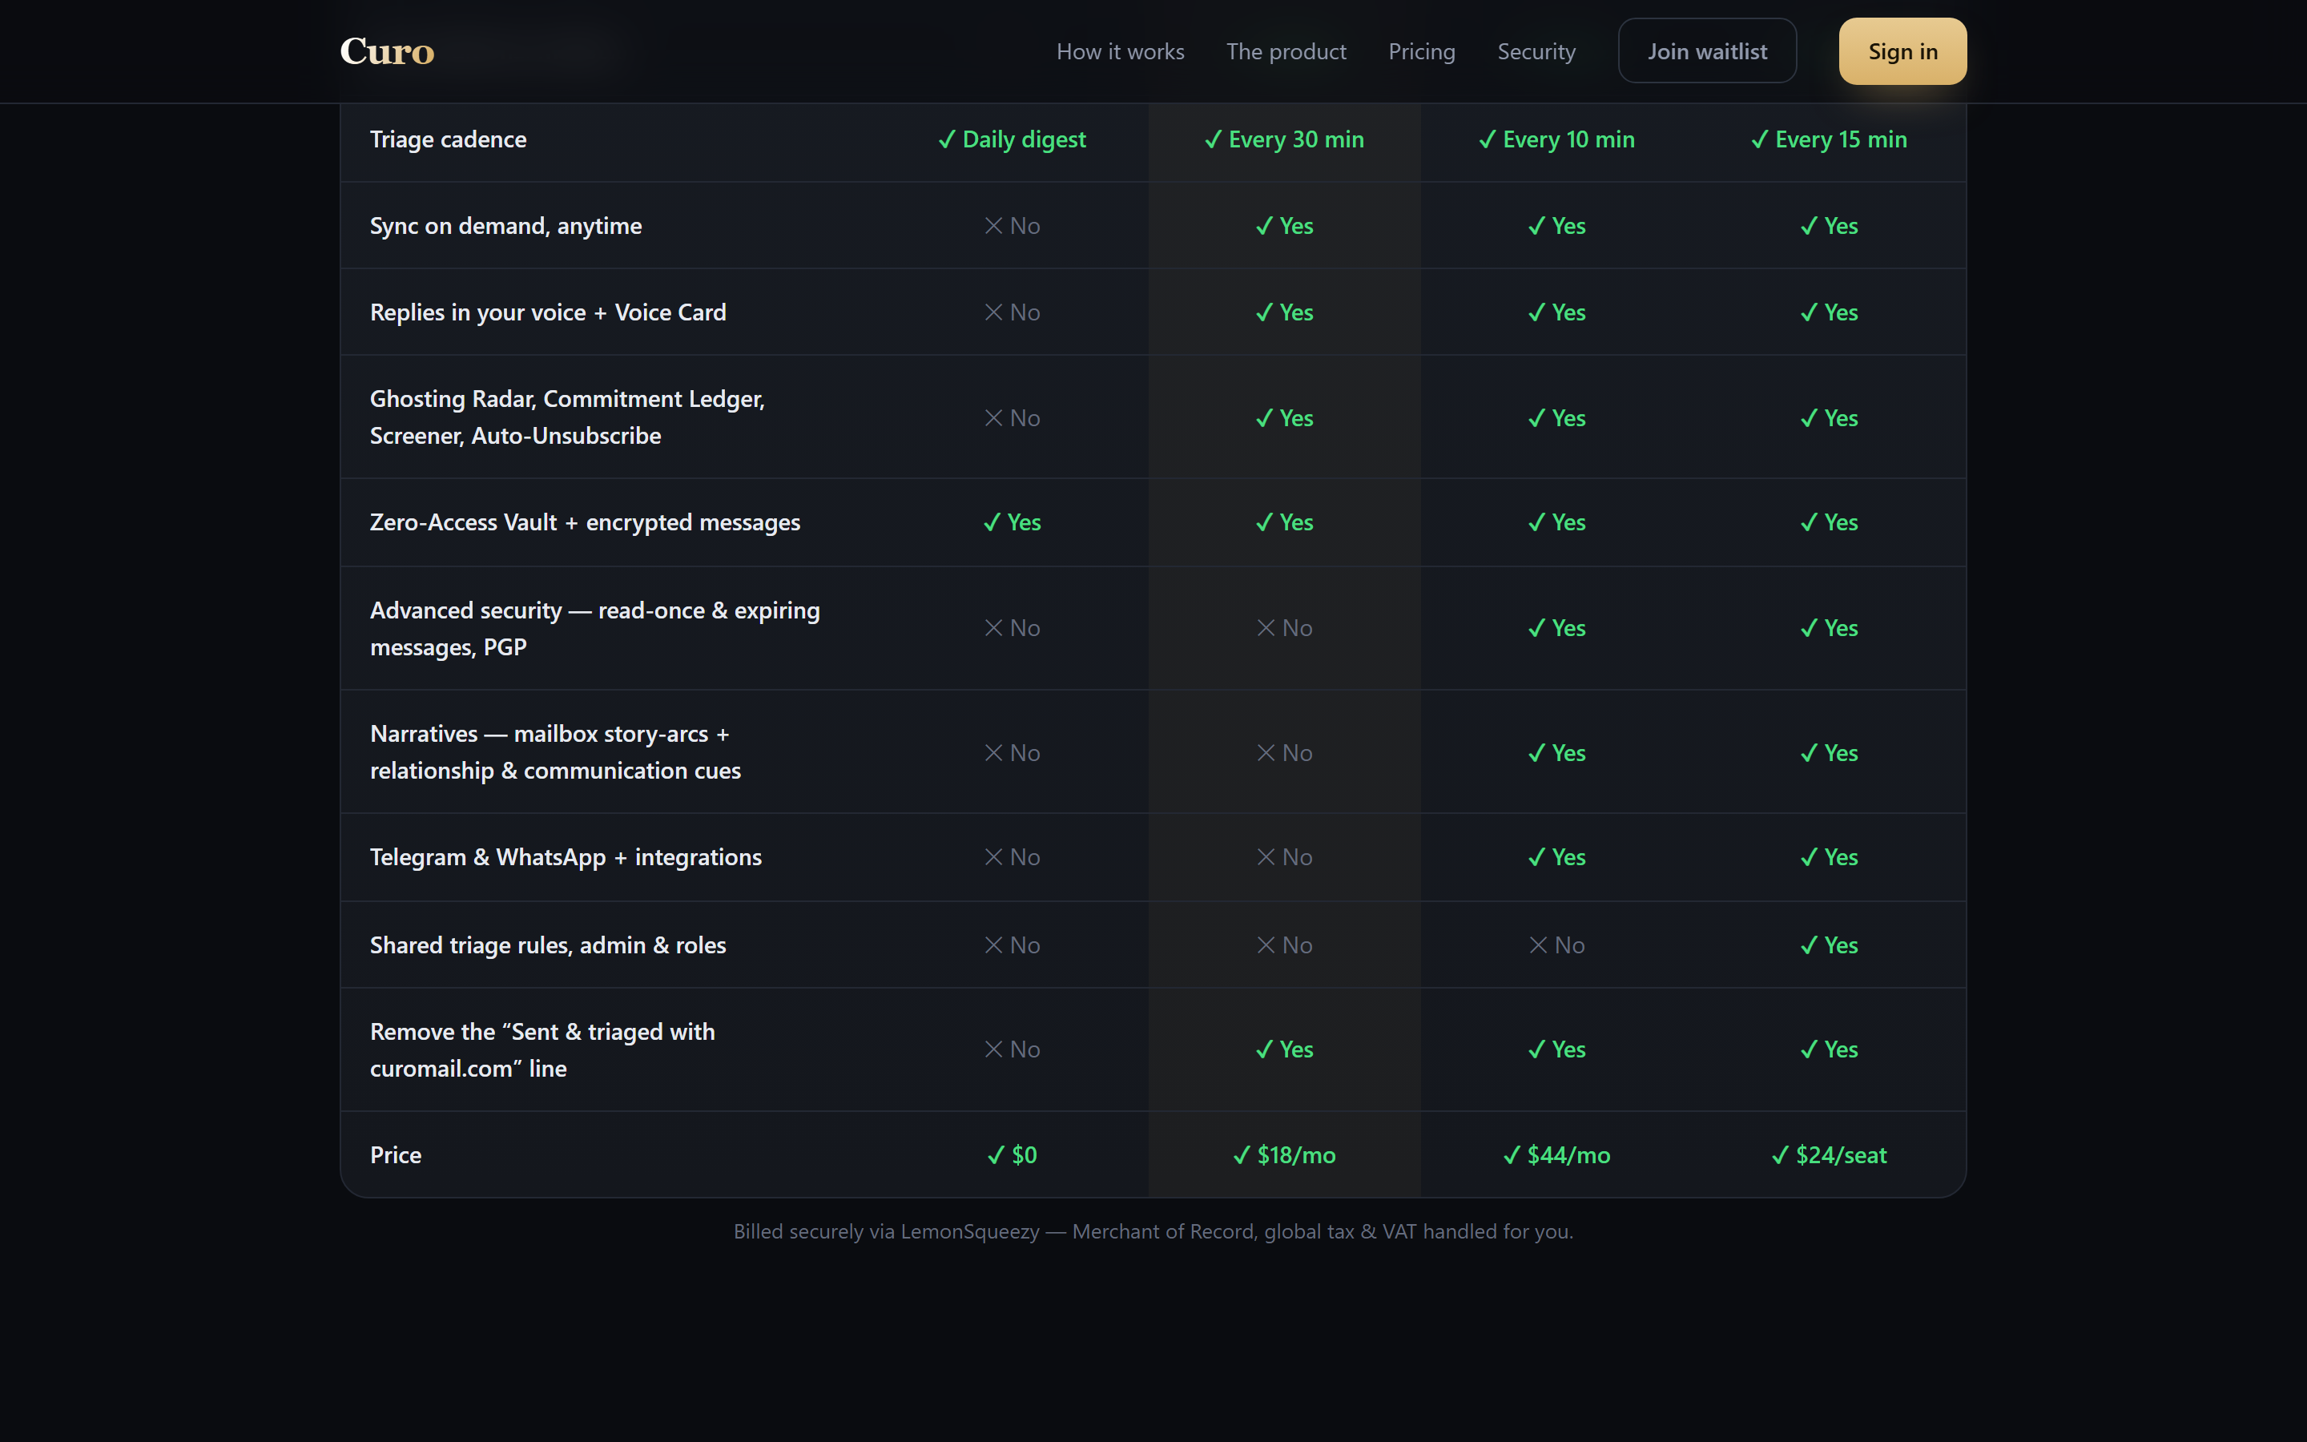Click the $24/seat price cell
This screenshot has height=1442, width=2307.
click(1829, 1155)
